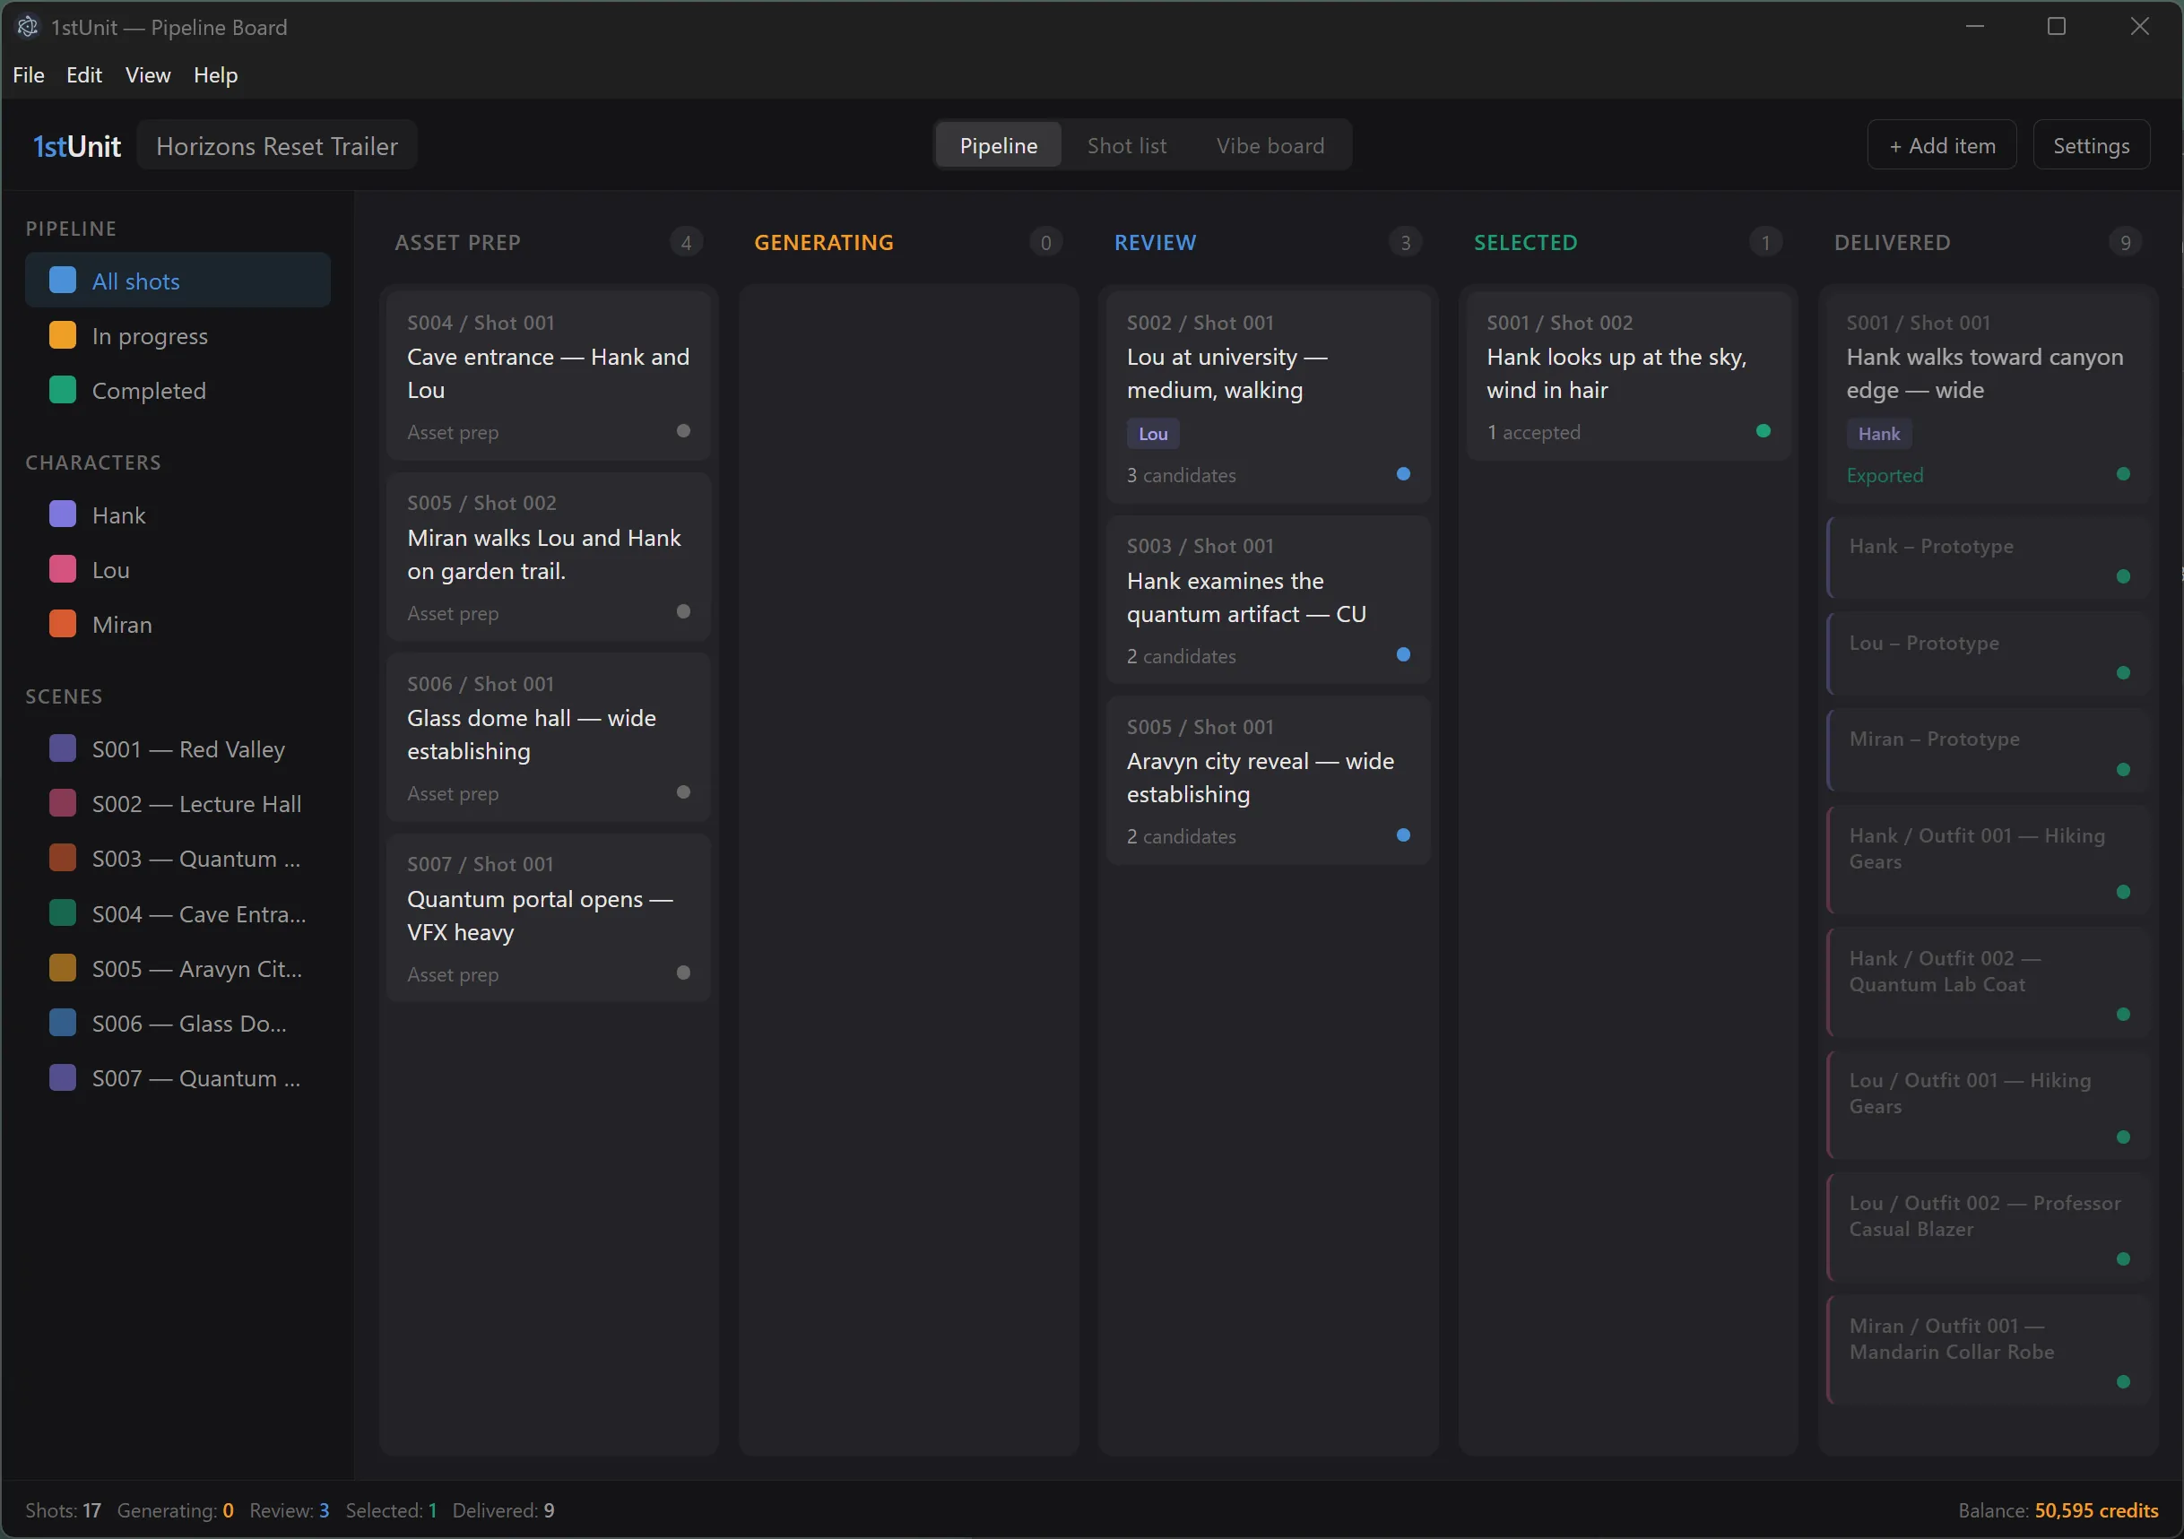Click the Hank tag on S001 Shot 001
This screenshot has width=2184, height=1539.
tap(1878, 434)
